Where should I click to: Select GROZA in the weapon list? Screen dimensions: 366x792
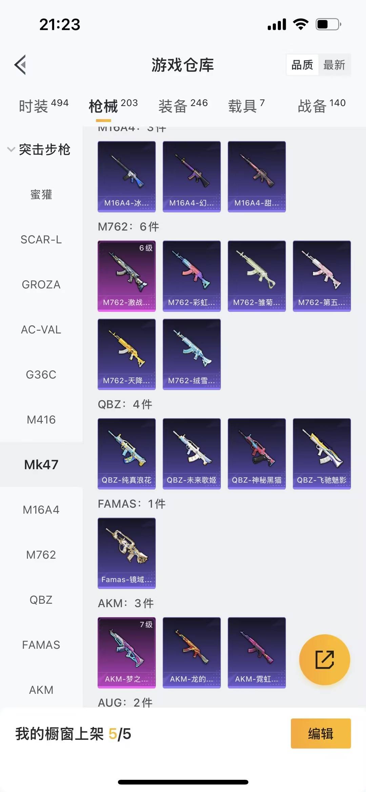click(41, 285)
